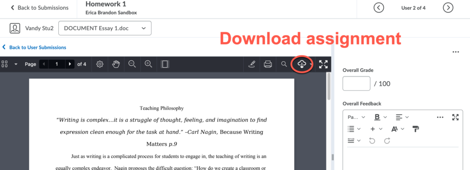Click the Homework 1 title
This screenshot has width=470, height=170.
pos(106,4)
